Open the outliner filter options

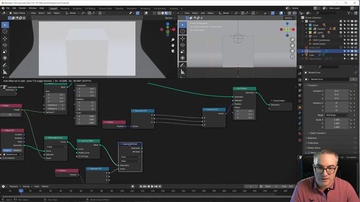349,13
